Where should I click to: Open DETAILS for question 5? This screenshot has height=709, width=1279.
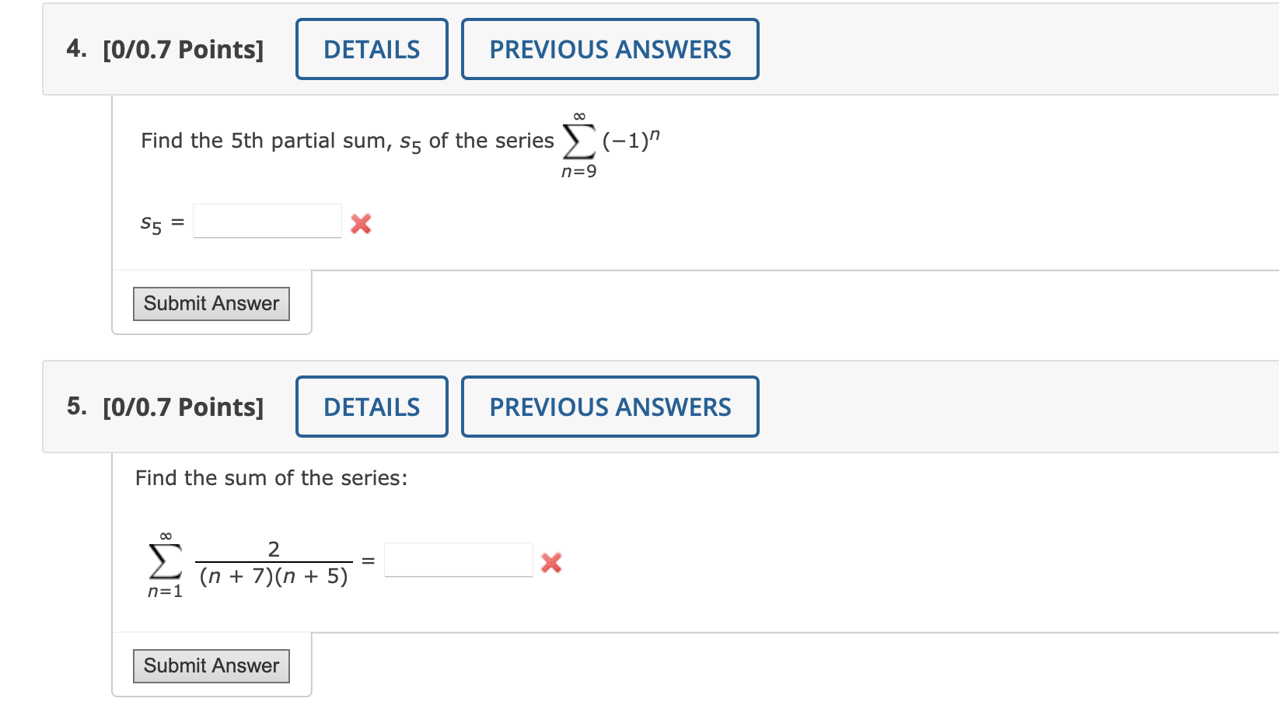(x=371, y=406)
